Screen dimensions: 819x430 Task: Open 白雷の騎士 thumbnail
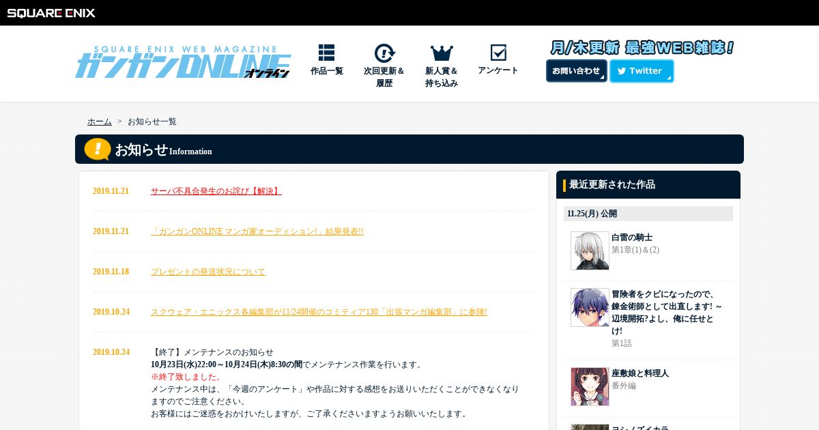(x=590, y=250)
